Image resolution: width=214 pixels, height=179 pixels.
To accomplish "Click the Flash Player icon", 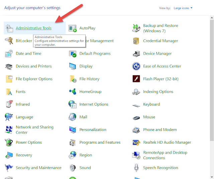I will tap(136, 79).
